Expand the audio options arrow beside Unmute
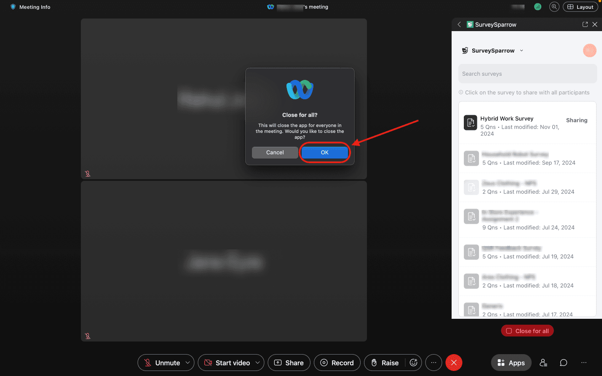 point(187,363)
